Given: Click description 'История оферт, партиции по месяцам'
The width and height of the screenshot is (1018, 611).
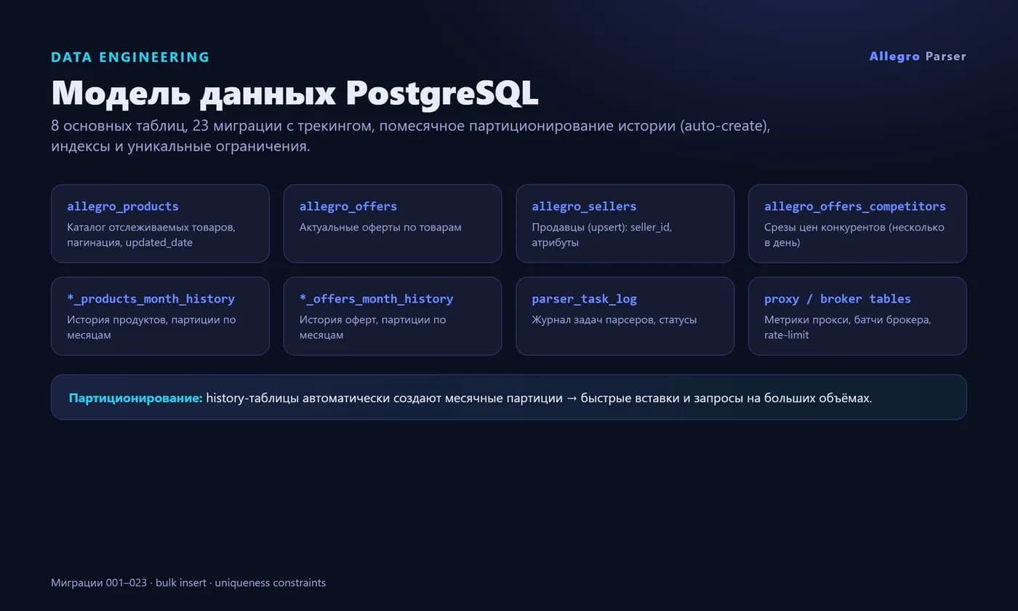Looking at the screenshot, I should [373, 327].
